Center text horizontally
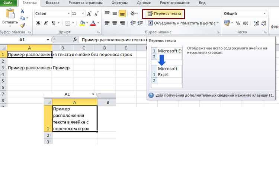 pyautogui.click(x=115, y=23)
